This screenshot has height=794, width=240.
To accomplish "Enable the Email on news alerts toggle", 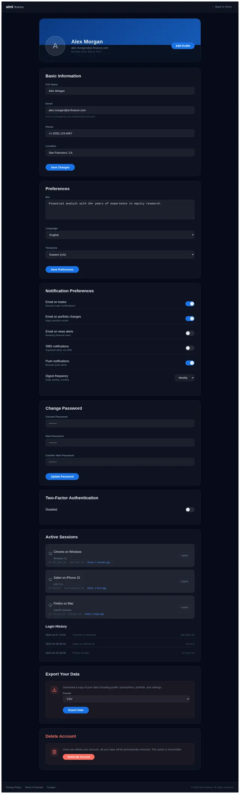I will click(x=190, y=333).
